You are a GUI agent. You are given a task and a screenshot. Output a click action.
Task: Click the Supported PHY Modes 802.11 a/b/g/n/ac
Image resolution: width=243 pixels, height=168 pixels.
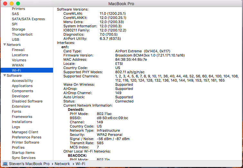pos(130,72)
